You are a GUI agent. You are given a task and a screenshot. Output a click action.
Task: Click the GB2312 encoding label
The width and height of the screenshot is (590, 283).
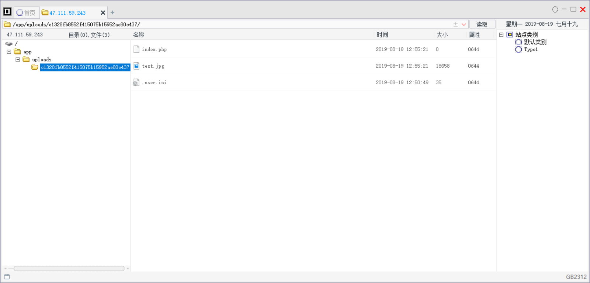click(576, 277)
